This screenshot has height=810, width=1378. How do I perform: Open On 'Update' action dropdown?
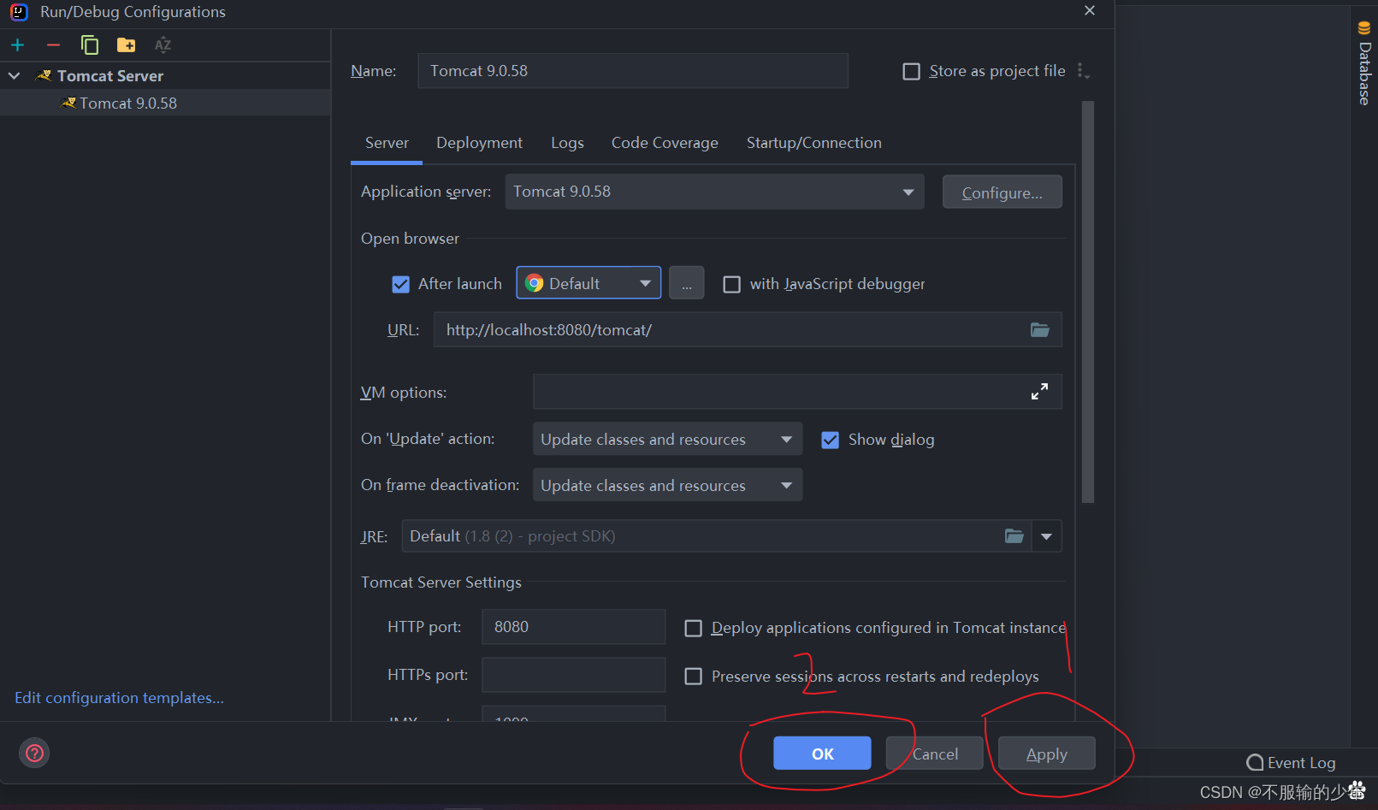click(667, 439)
